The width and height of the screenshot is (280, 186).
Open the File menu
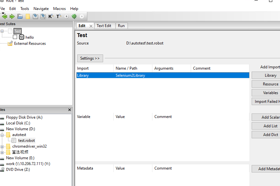tap(2, 9)
